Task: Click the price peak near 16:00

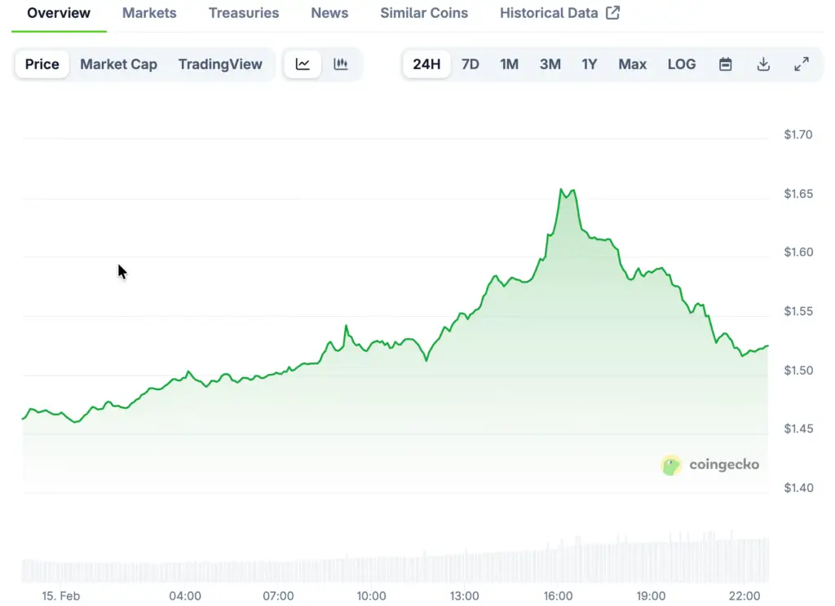Action: [562, 190]
